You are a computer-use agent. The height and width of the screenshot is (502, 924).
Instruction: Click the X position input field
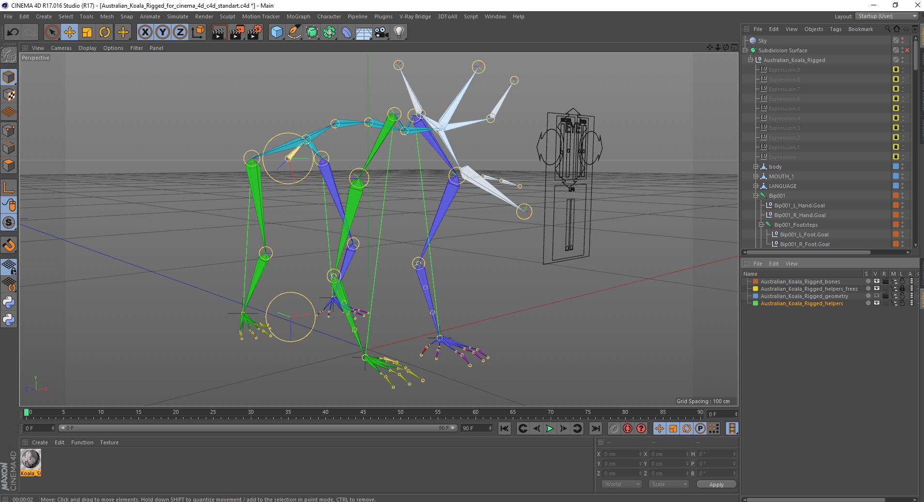[x=622, y=454]
